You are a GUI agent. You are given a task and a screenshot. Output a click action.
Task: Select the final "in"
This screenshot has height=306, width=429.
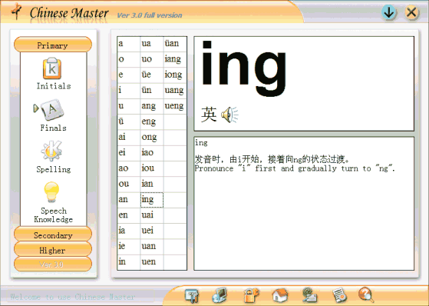[129, 263]
